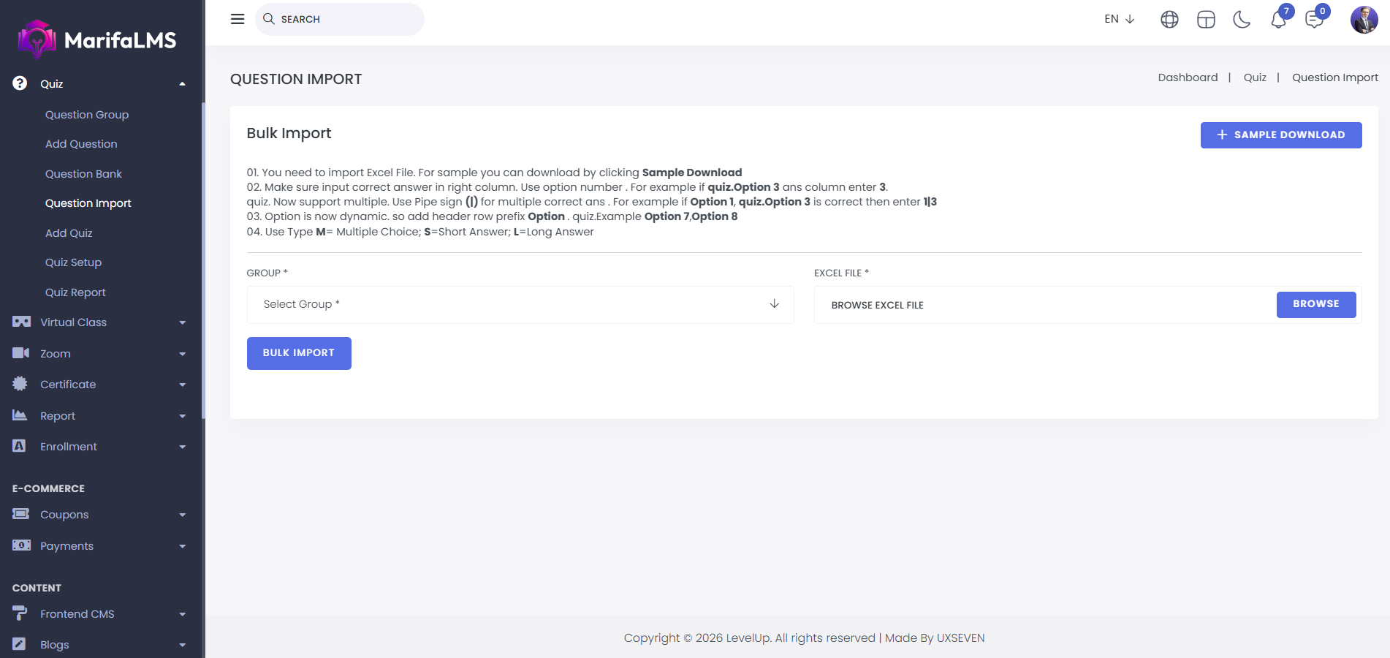Image resolution: width=1390 pixels, height=658 pixels.
Task: Open the notifications bell icon
Action: coord(1278,20)
